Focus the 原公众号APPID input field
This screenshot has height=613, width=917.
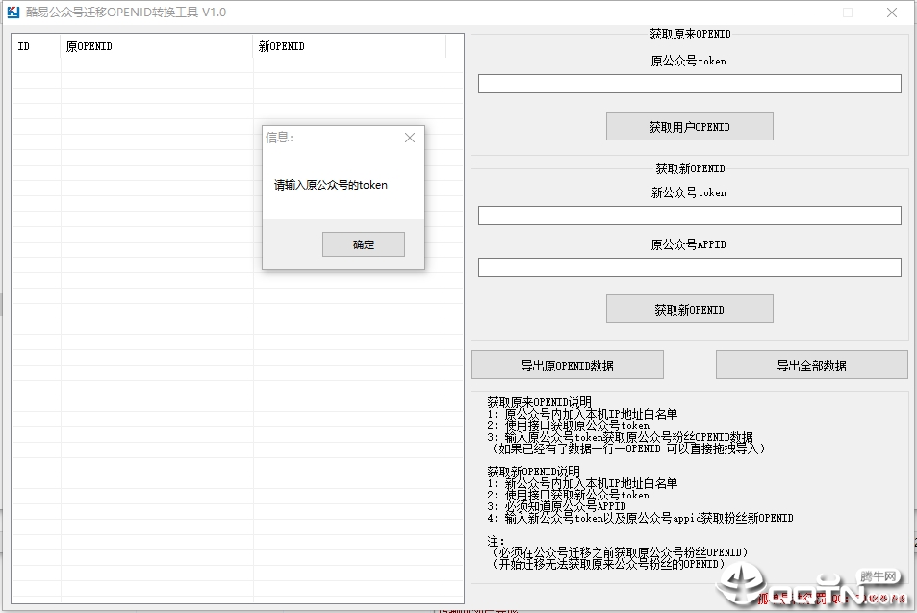tap(690, 268)
